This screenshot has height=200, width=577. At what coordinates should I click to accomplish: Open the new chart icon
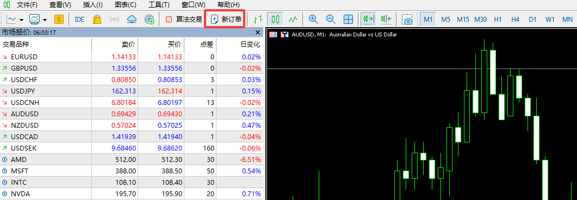pyautogui.click(x=12, y=19)
